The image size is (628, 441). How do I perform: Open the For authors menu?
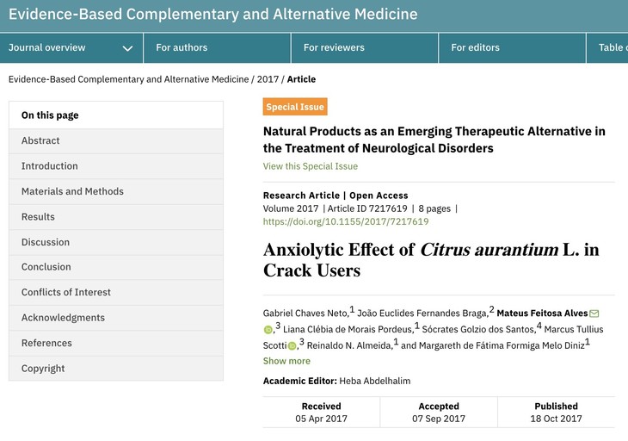click(x=182, y=47)
